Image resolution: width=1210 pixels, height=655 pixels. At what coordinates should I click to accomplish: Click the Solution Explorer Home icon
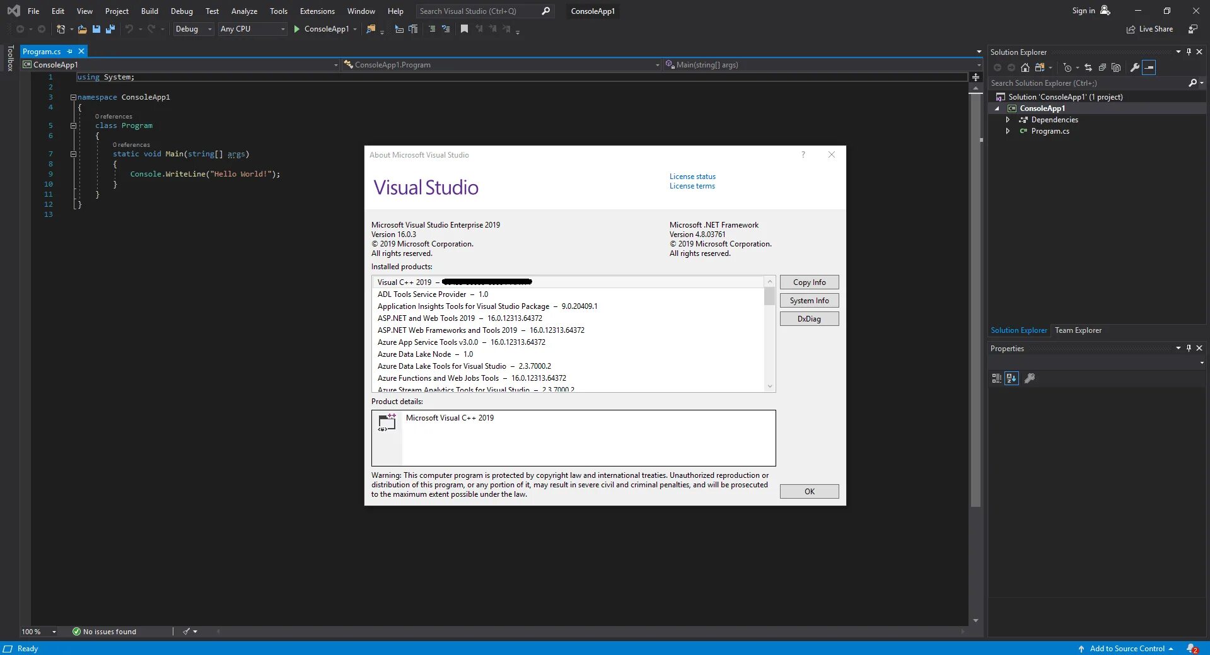[x=1025, y=67]
